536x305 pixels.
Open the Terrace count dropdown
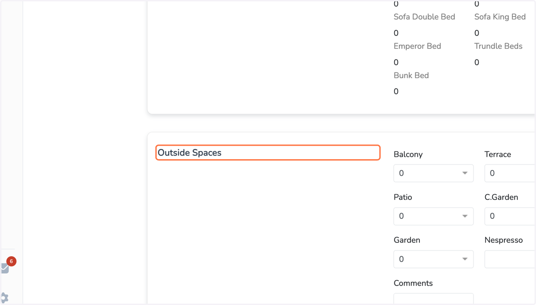[510, 173]
